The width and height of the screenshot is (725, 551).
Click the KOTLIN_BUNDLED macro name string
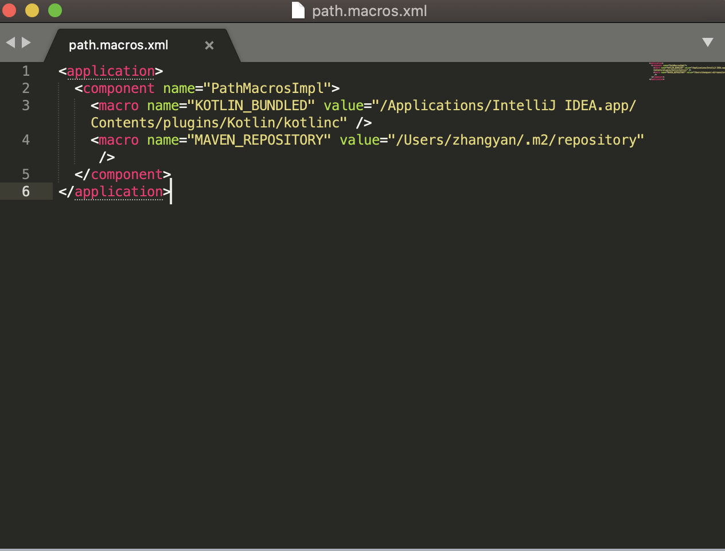coord(251,106)
